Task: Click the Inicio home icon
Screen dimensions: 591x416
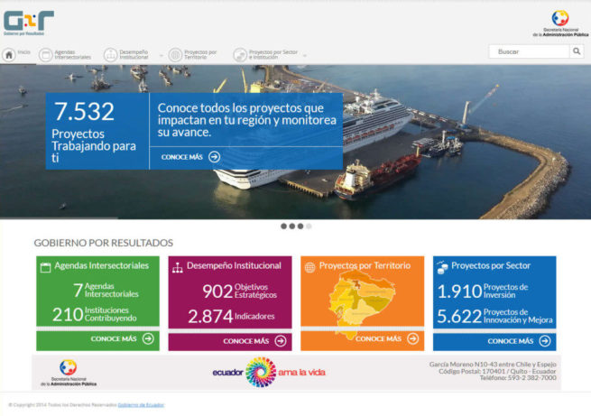Action: tap(9, 54)
